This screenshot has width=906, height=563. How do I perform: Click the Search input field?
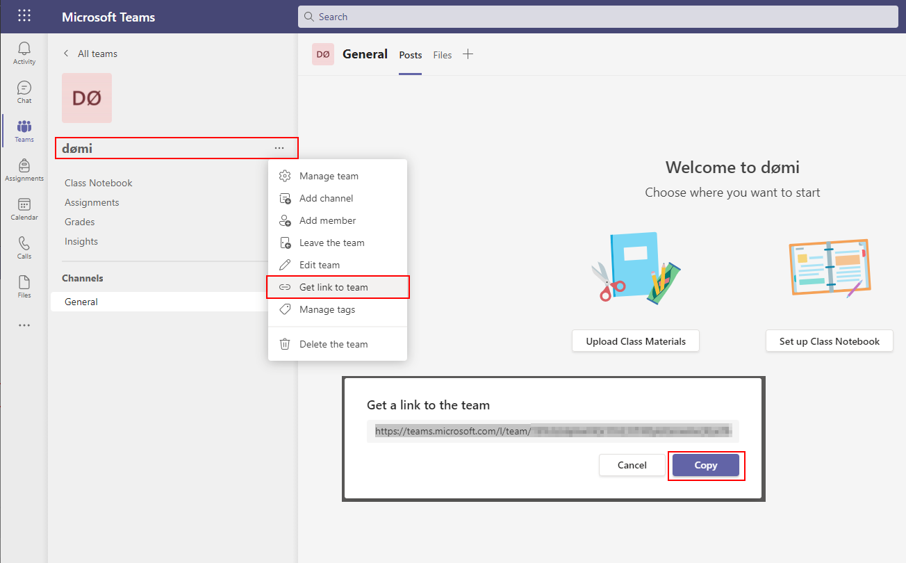tap(599, 17)
